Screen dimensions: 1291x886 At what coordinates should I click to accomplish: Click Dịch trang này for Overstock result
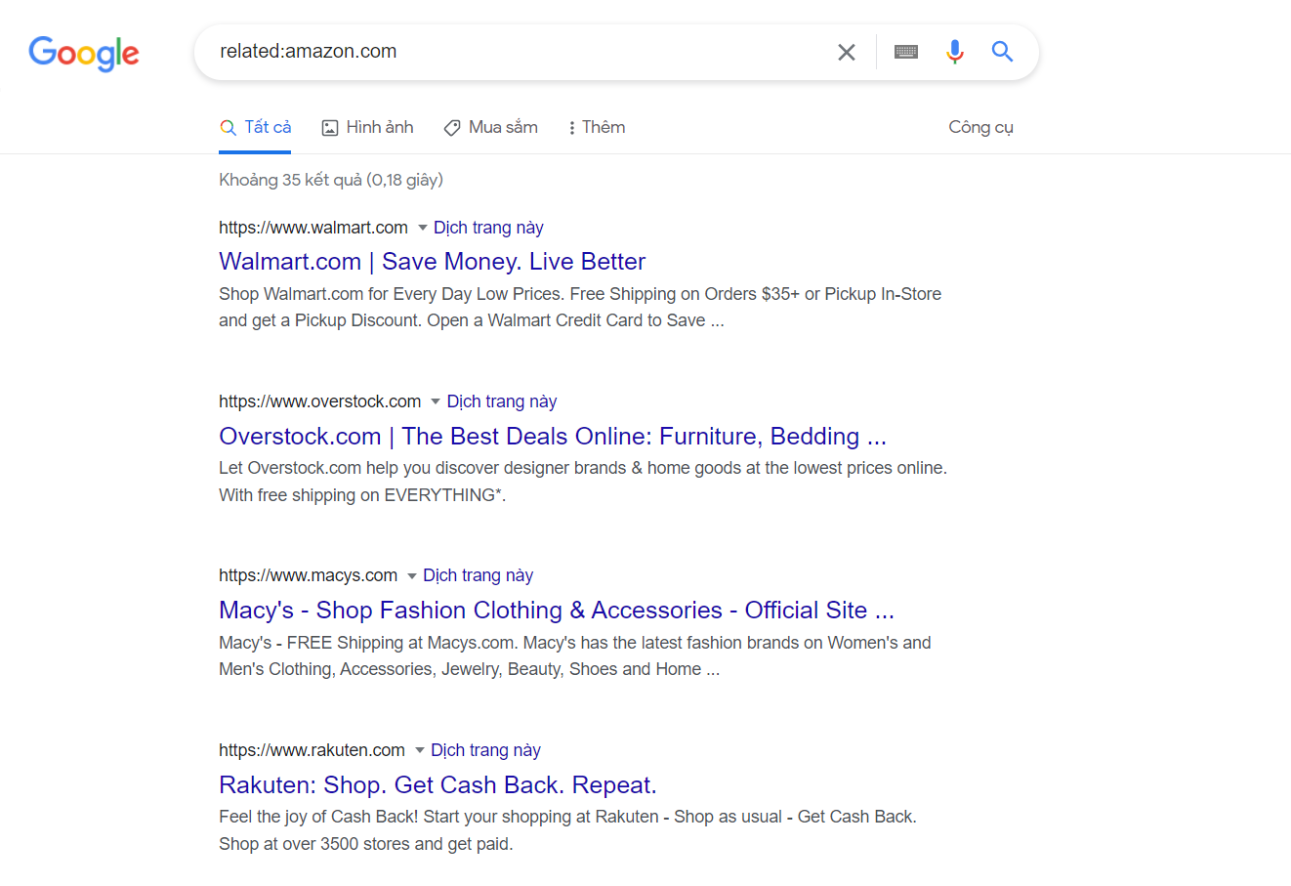click(502, 401)
